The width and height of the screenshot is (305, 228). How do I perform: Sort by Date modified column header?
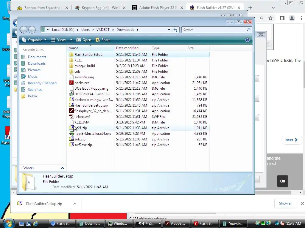pos(132,48)
